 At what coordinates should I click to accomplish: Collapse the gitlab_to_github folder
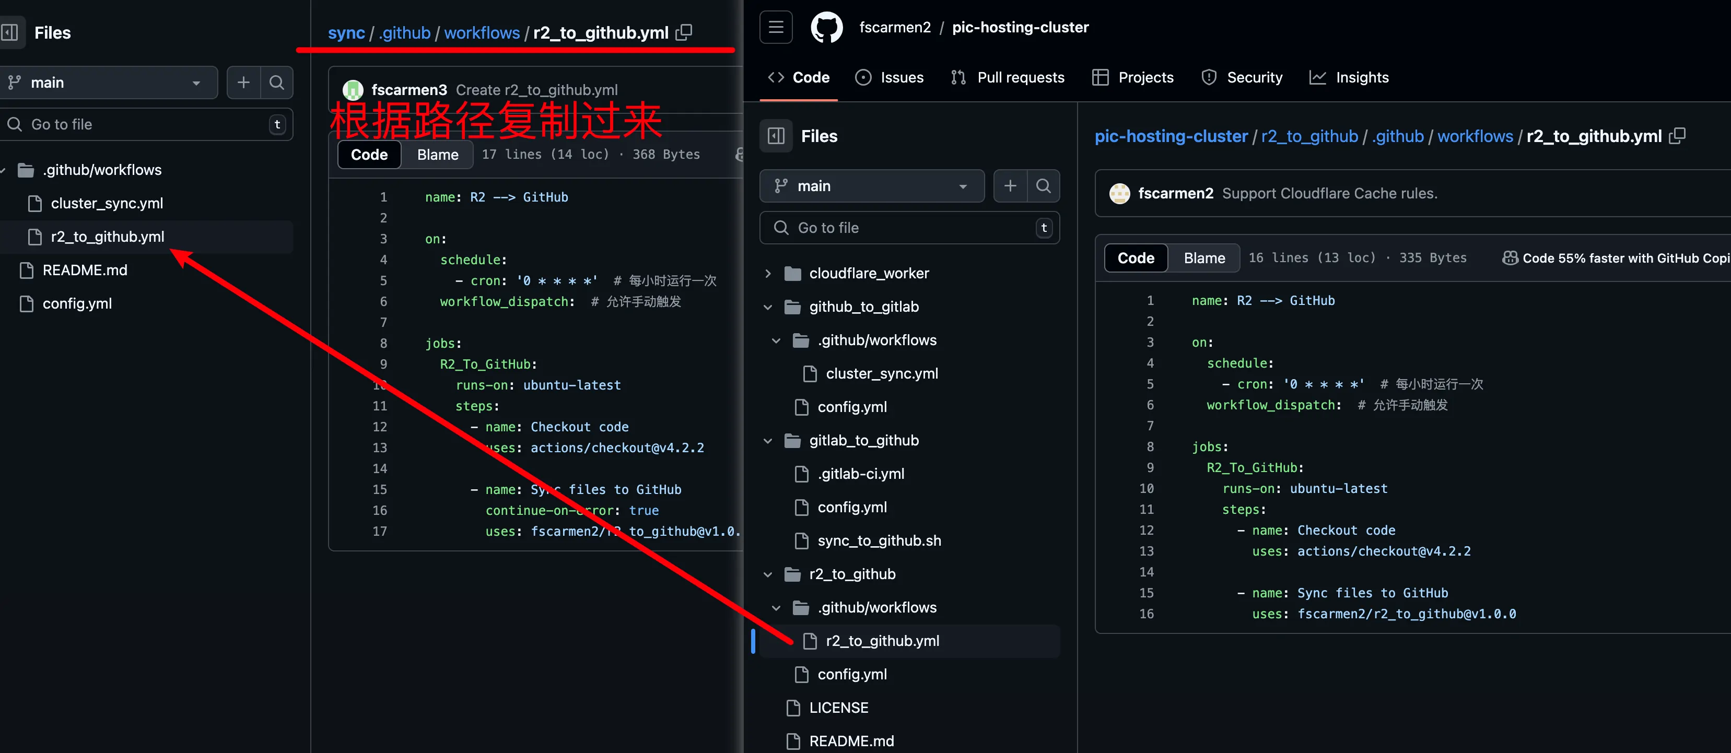[768, 441]
